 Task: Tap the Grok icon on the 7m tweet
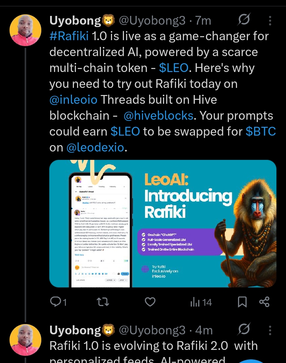tap(243, 19)
